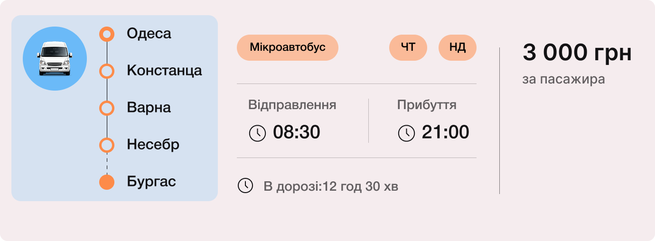Click the clock icon next to В дорозі

(245, 185)
